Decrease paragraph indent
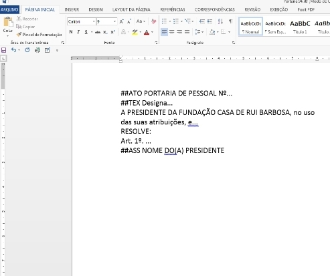Viewport: 330px width, 276px height. pos(202,21)
